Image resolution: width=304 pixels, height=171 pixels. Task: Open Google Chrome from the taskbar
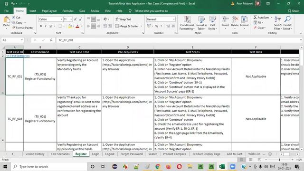[x=158, y=167]
